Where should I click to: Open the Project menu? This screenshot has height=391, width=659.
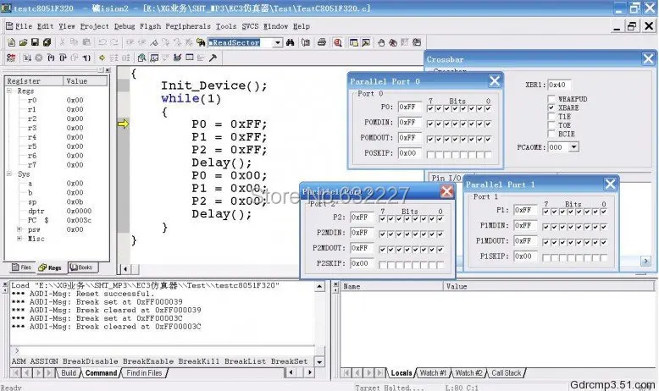(x=95, y=26)
